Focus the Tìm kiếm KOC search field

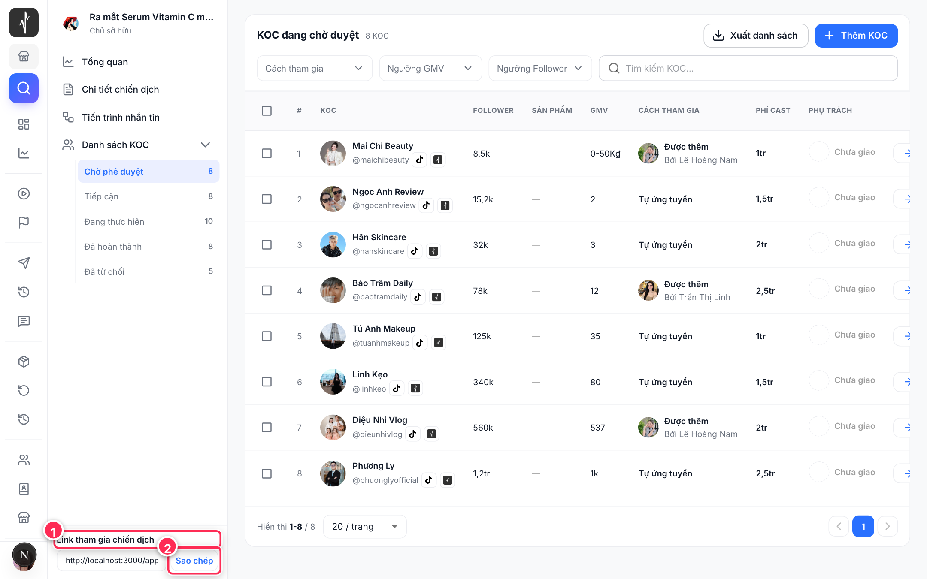pos(748,68)
